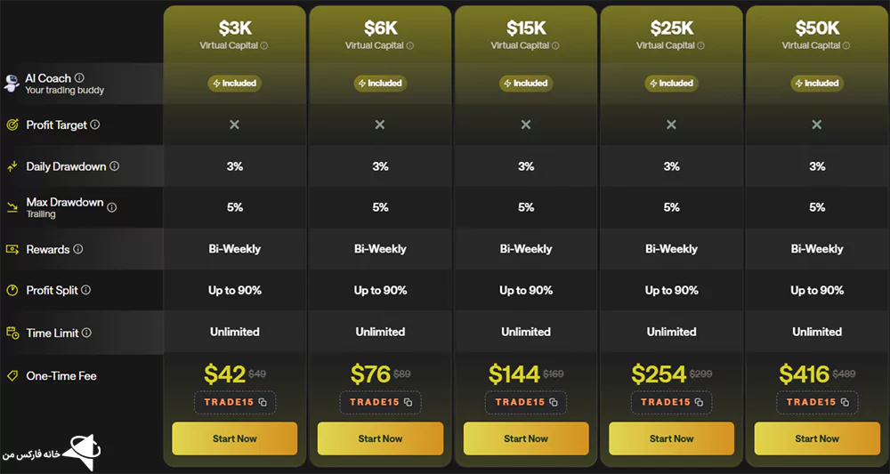Start the $3K plan with Start Now
The width and height of the screenshot is (890, 474).
pyautogui.click(x=234, y=438)
